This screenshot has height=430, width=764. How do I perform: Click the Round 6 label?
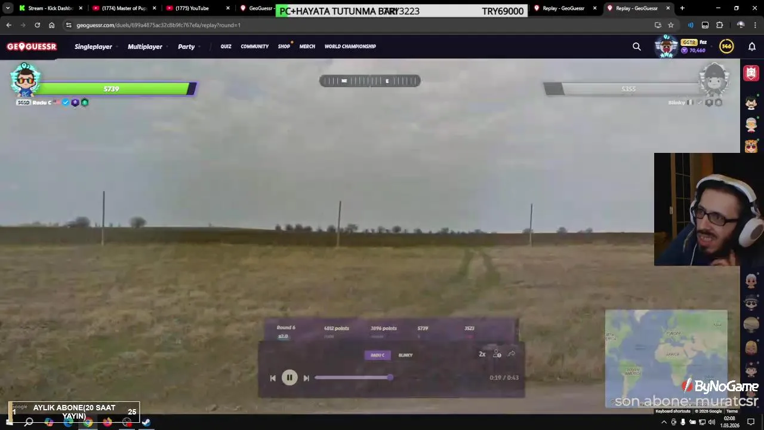tap(286, 328)
